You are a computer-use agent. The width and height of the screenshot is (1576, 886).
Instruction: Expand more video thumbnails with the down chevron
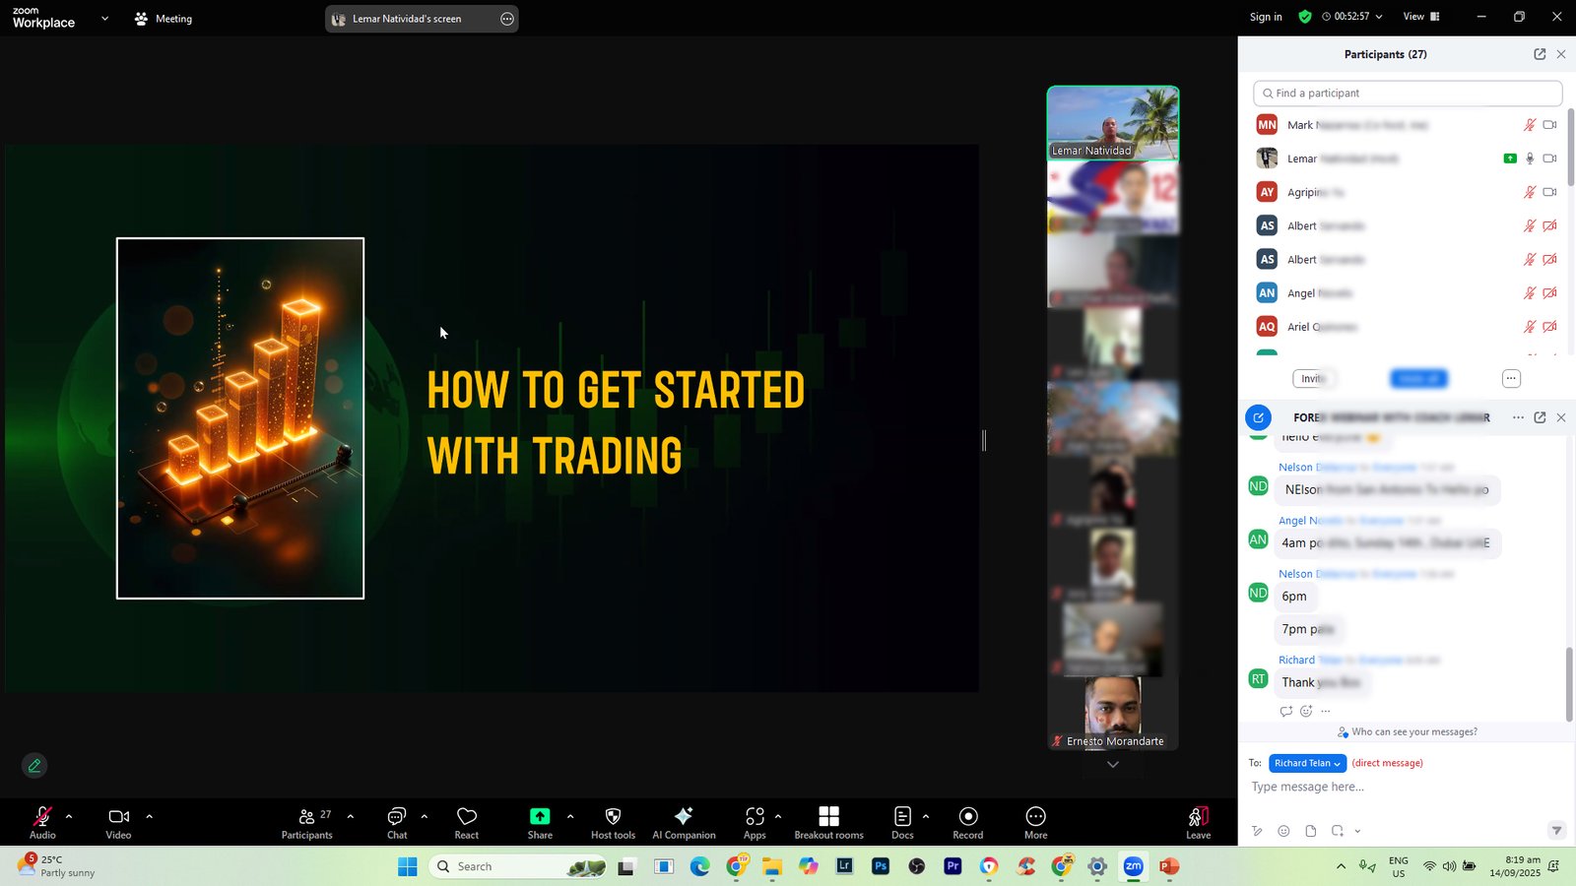(1113, 765)
